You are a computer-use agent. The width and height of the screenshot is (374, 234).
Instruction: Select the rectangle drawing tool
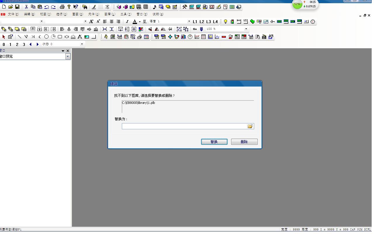(x=60, y=37)
